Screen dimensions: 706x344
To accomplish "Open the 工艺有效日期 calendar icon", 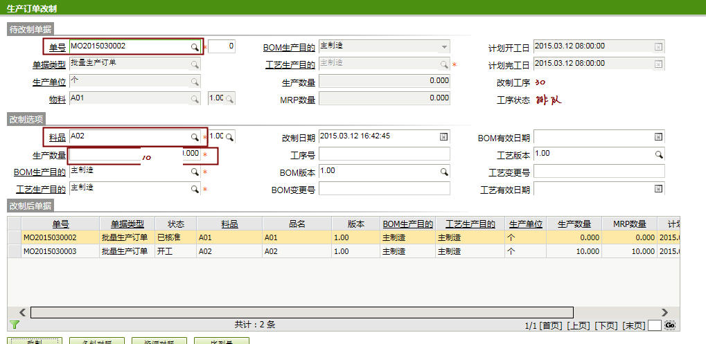I will [x=658, y=189].
